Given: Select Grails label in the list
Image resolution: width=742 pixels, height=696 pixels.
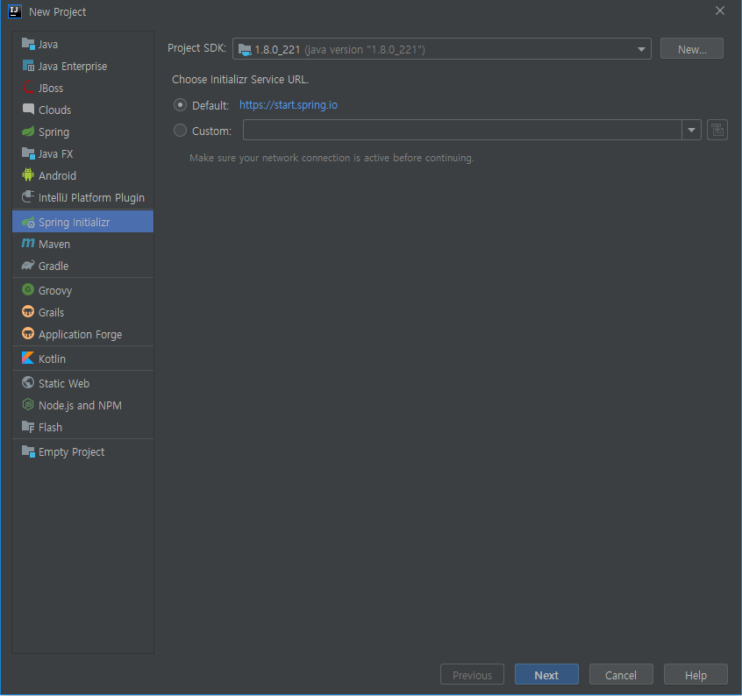Looking at the screenshot, I should 51,312.
